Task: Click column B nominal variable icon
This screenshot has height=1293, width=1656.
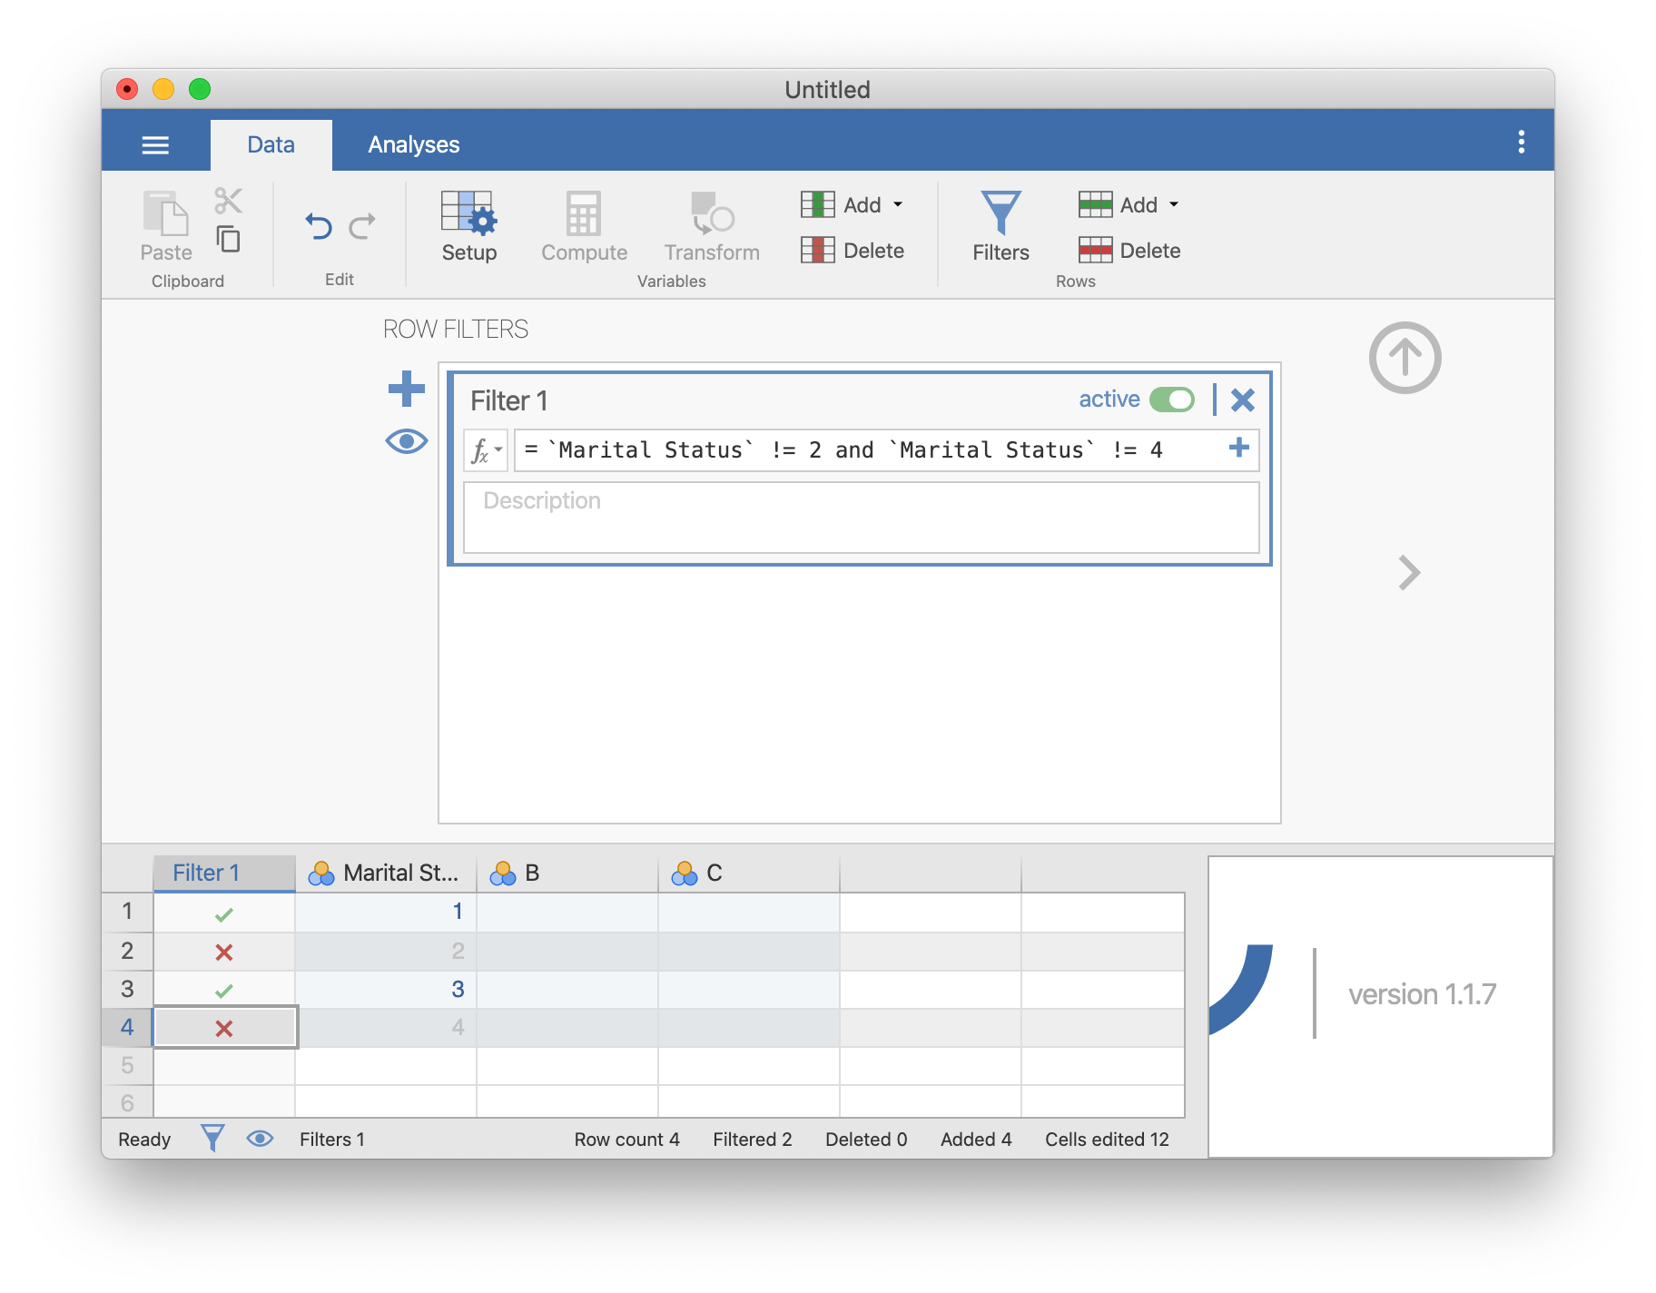Action: pyautogui.click(x=503, y=874)
